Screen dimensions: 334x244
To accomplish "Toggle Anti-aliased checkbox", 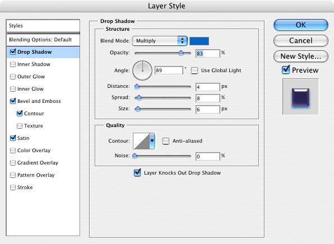I will tap(166, 141).
